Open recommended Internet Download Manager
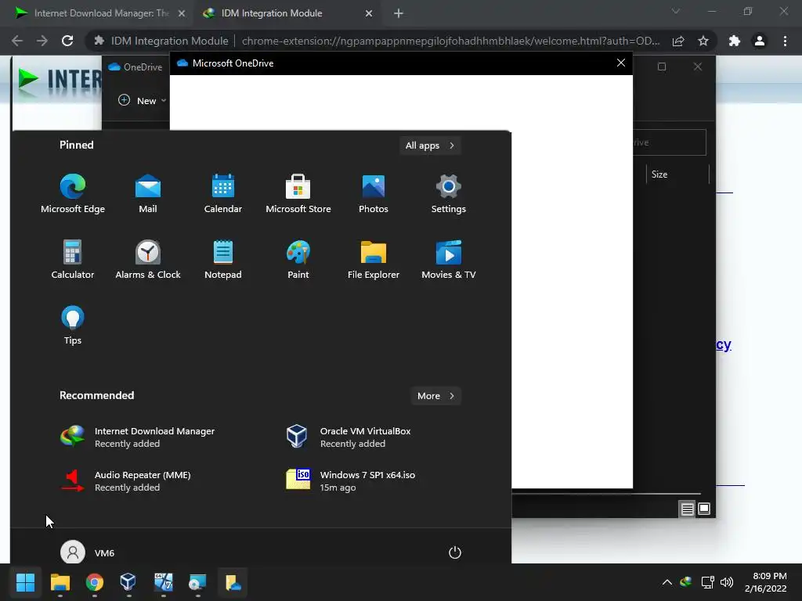 138,437
